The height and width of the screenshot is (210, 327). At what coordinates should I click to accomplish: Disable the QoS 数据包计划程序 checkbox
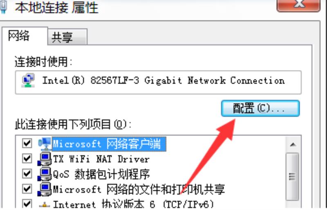pyautogui.click(x=27, y=174)
